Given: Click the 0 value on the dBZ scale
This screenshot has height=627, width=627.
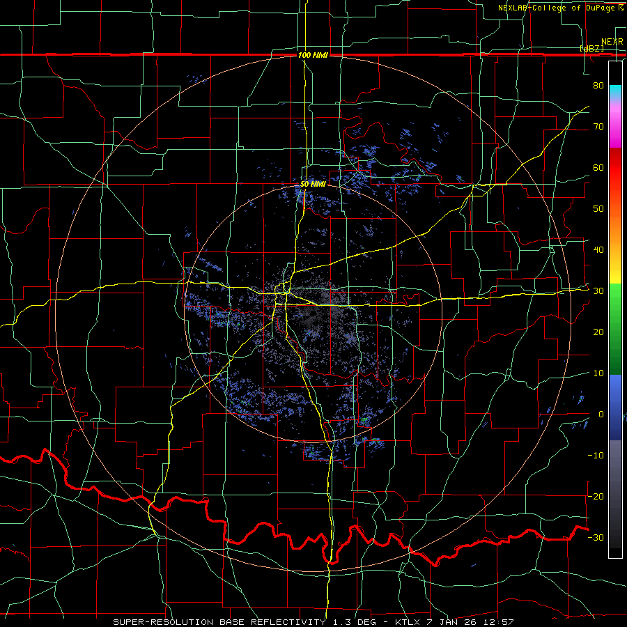Looking at the screenshot, I should (x=601, y=415).
